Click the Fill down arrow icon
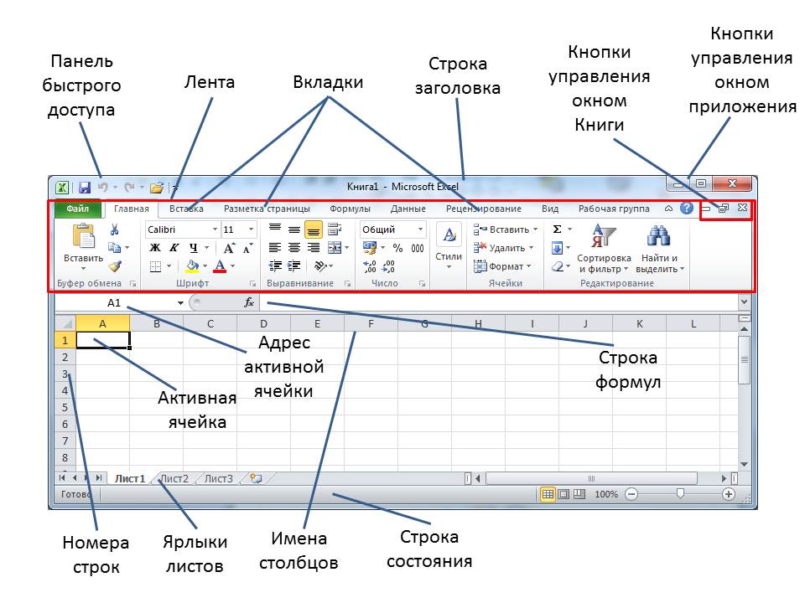The width and height of the screenshot is (805, 603). tap(557, 248)
